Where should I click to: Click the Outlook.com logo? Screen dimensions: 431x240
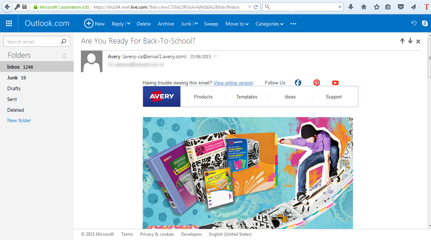(x=47, y=23)
